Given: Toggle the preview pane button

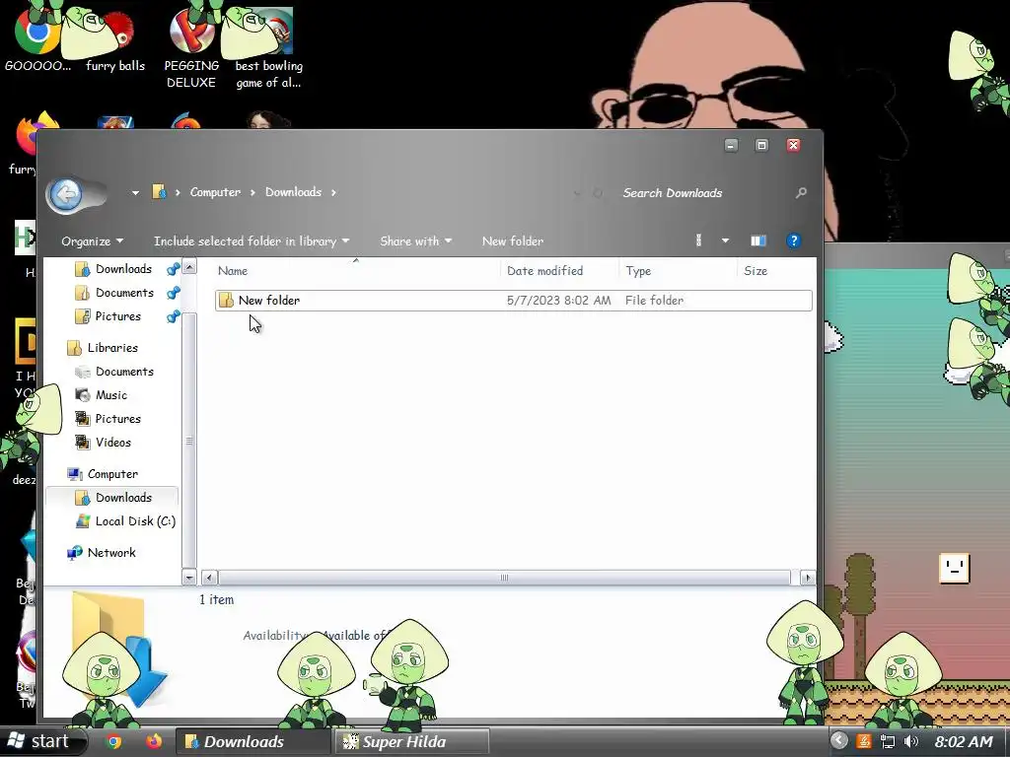Looking at the screenshot, I should pyautogui.click(x=758, y=241).
